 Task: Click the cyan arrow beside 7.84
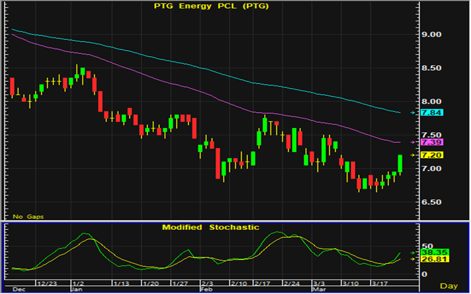click(x=413, y=113)
